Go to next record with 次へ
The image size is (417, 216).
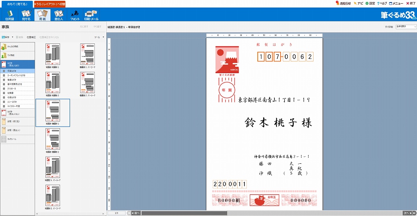[407, 213]
